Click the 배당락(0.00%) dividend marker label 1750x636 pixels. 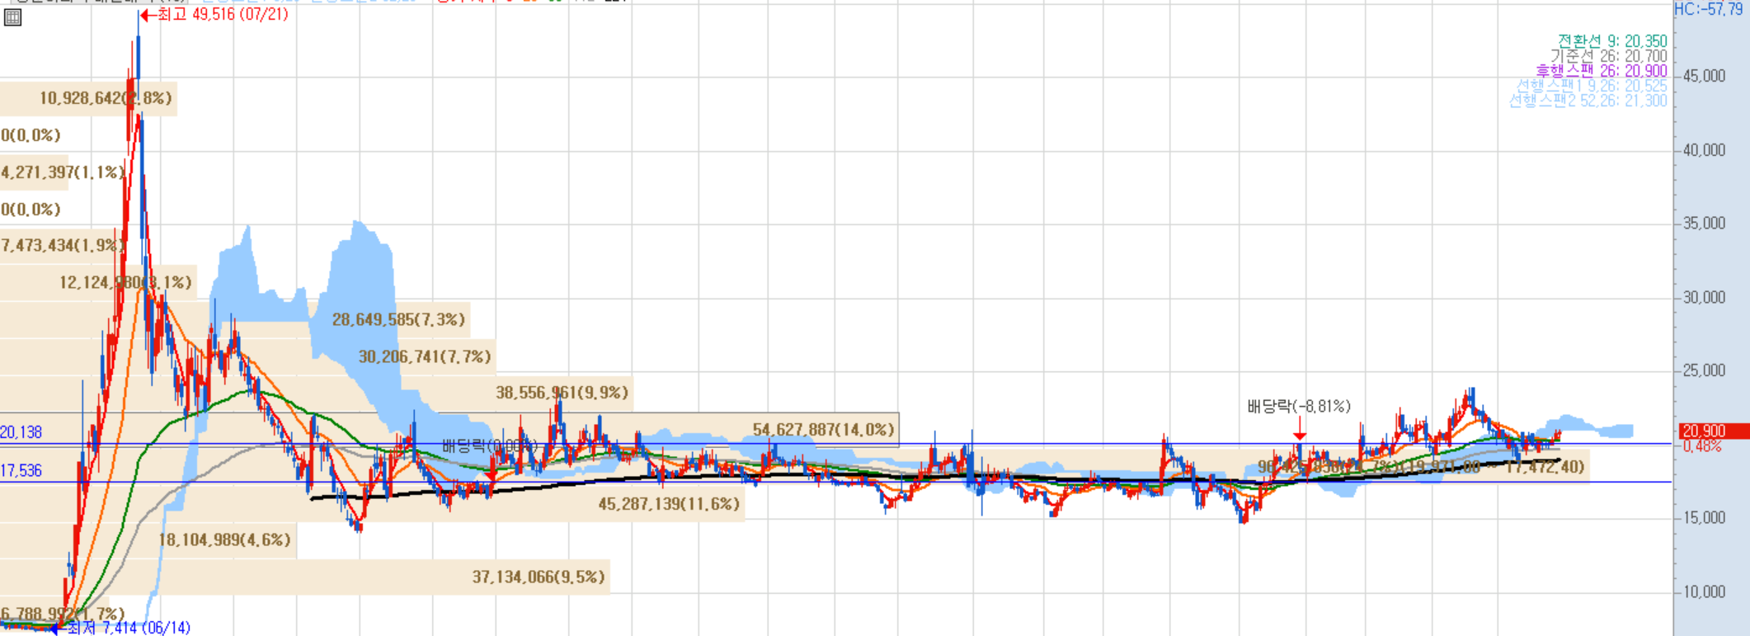[x=490, y=446]
